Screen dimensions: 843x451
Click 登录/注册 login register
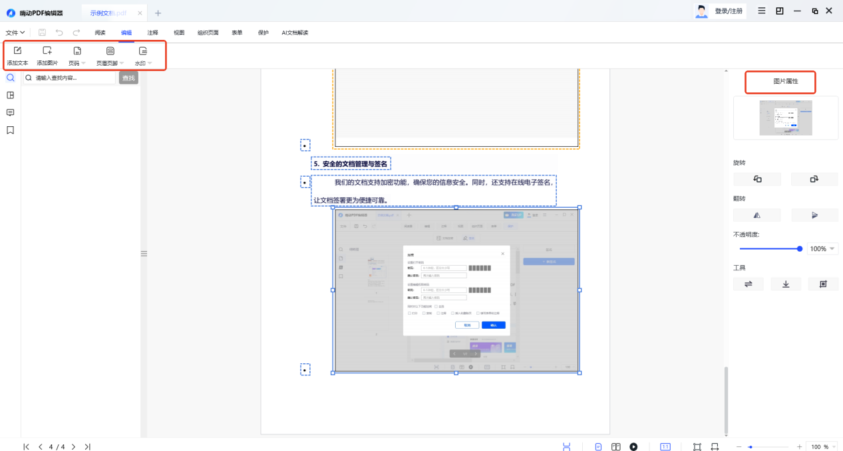click(x=729, y=11)
